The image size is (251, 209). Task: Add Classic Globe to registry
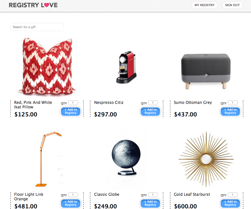pos(150,203)
